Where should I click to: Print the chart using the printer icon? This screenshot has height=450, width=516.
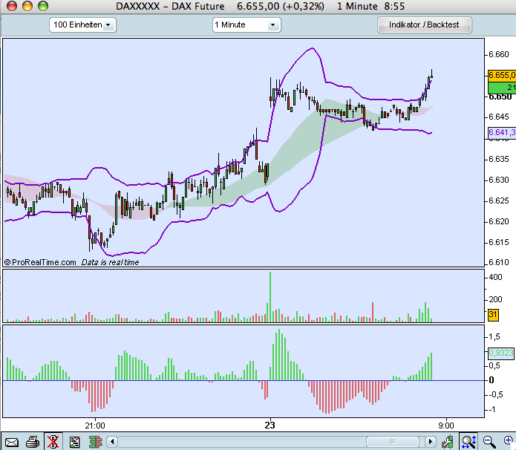(33, 442)
